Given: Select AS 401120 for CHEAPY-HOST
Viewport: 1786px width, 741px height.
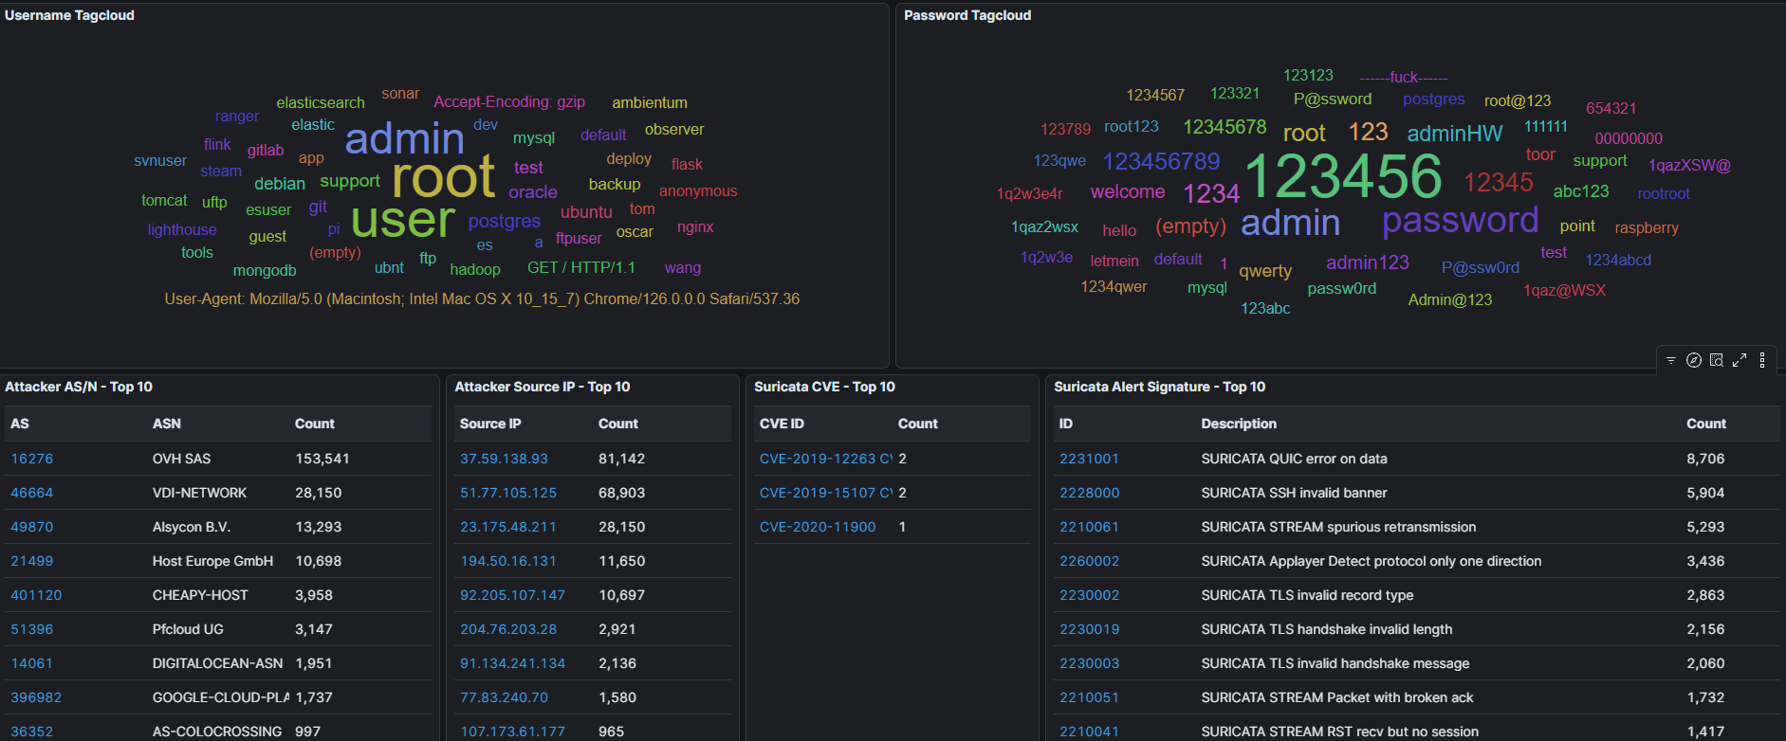Looking at the screenshot, I should [36, 595].
